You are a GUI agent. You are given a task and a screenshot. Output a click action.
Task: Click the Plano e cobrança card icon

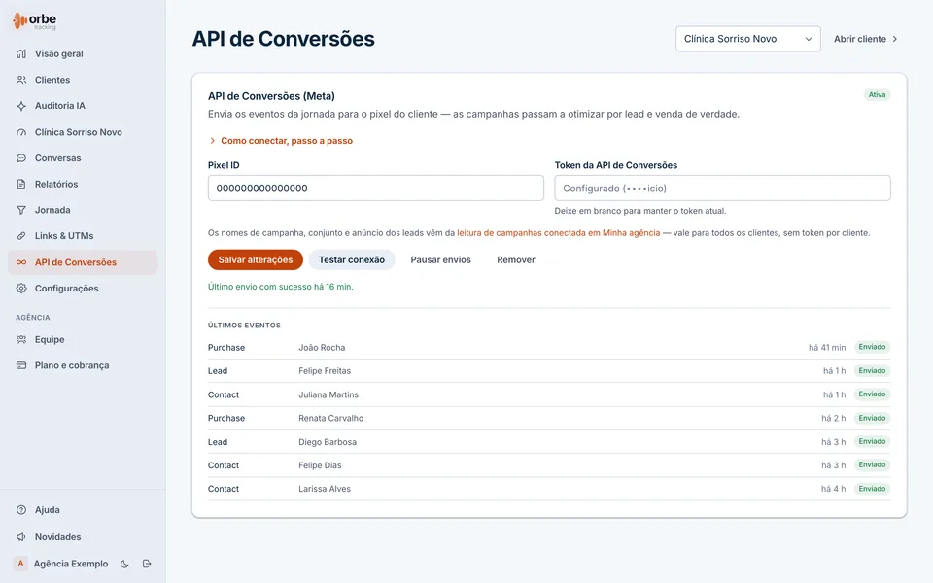click(x=21, y=365)
